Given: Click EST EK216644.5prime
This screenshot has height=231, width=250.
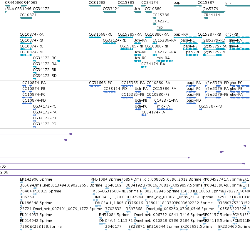Looking at the screenshot, I should (163, 227).
